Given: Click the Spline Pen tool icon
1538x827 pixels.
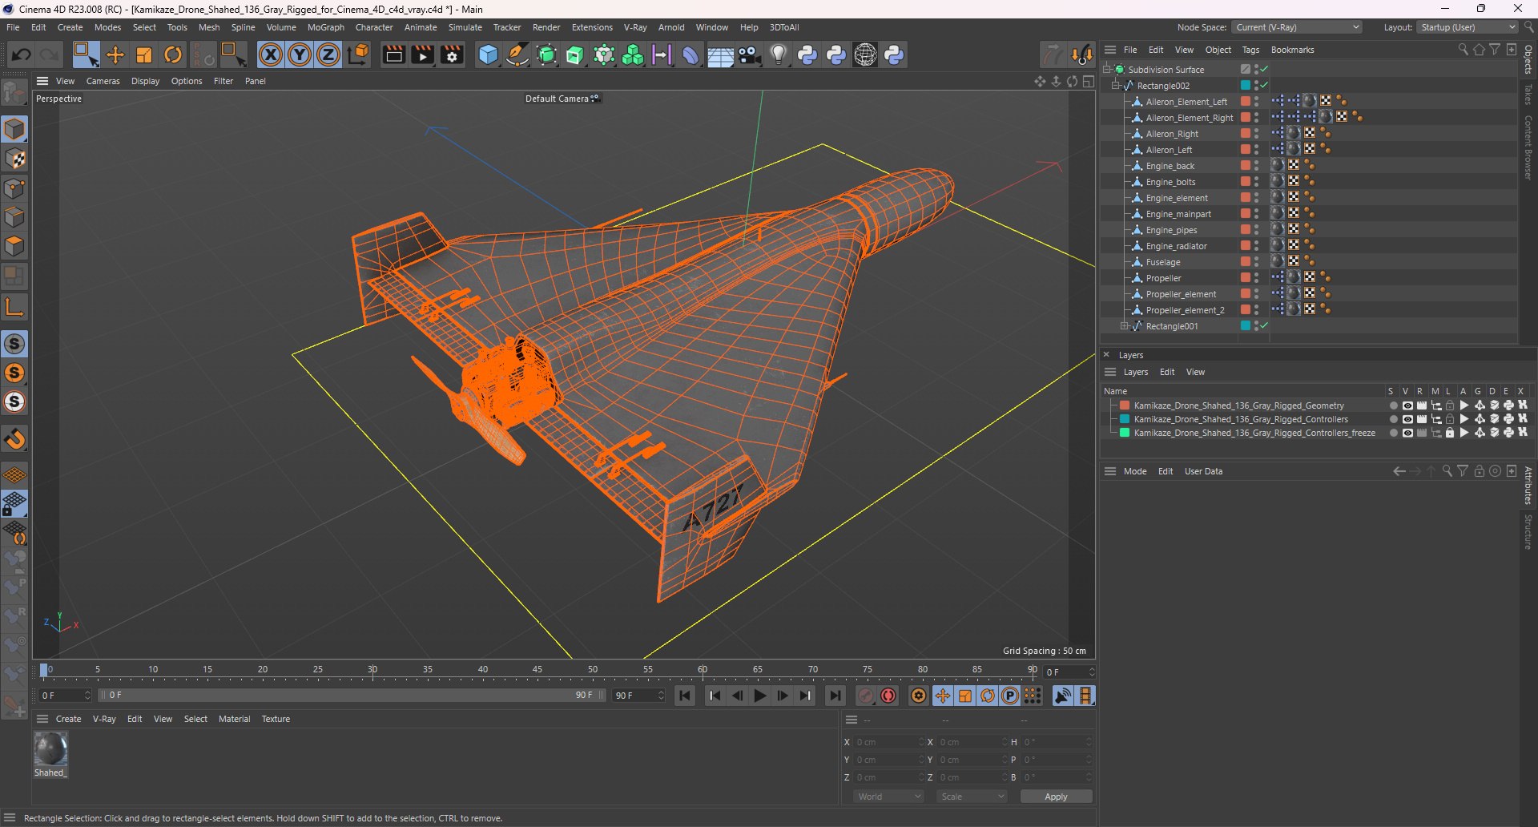Looking at the screenshot, I should [517, 54].
